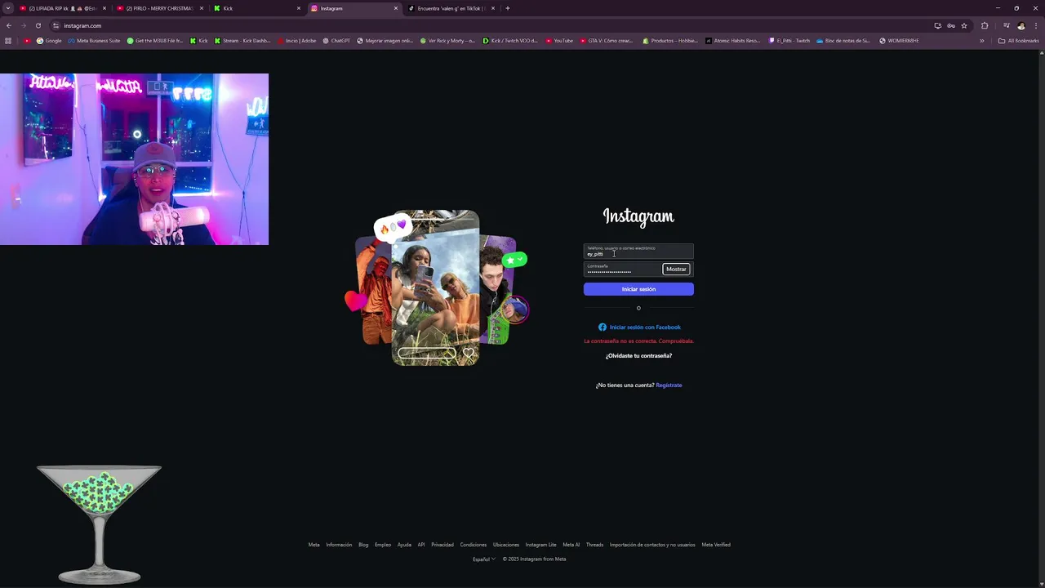
Task: Open password manager key icon
Action: click(x=951, y=25)
